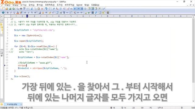Click the Save floppy disk icon
Screen dimensions: 195x109
(10, 9)
